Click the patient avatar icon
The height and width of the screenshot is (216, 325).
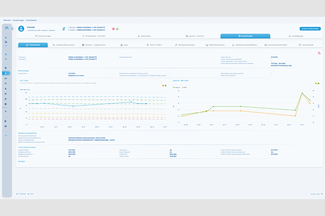[x=22, y=28]
